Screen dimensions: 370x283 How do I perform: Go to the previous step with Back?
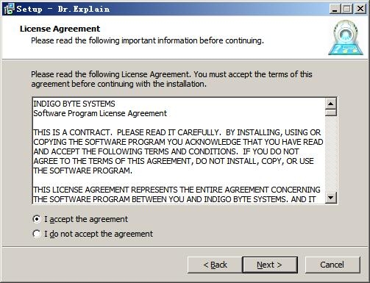215,265
